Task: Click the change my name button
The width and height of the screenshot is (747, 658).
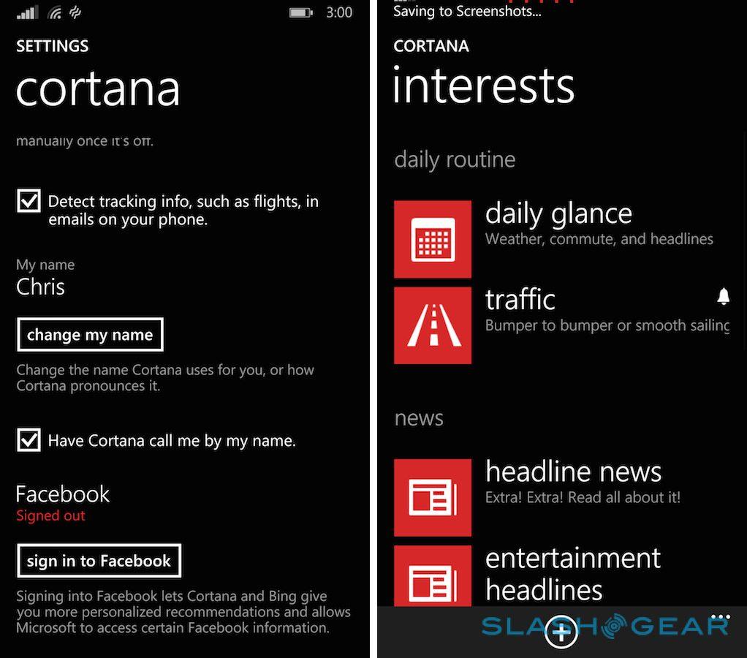Action: [90, 334]
